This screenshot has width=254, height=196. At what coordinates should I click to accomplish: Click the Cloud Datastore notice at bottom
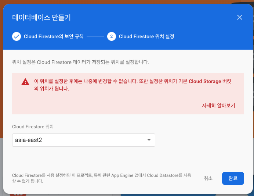tap(102, 178)
